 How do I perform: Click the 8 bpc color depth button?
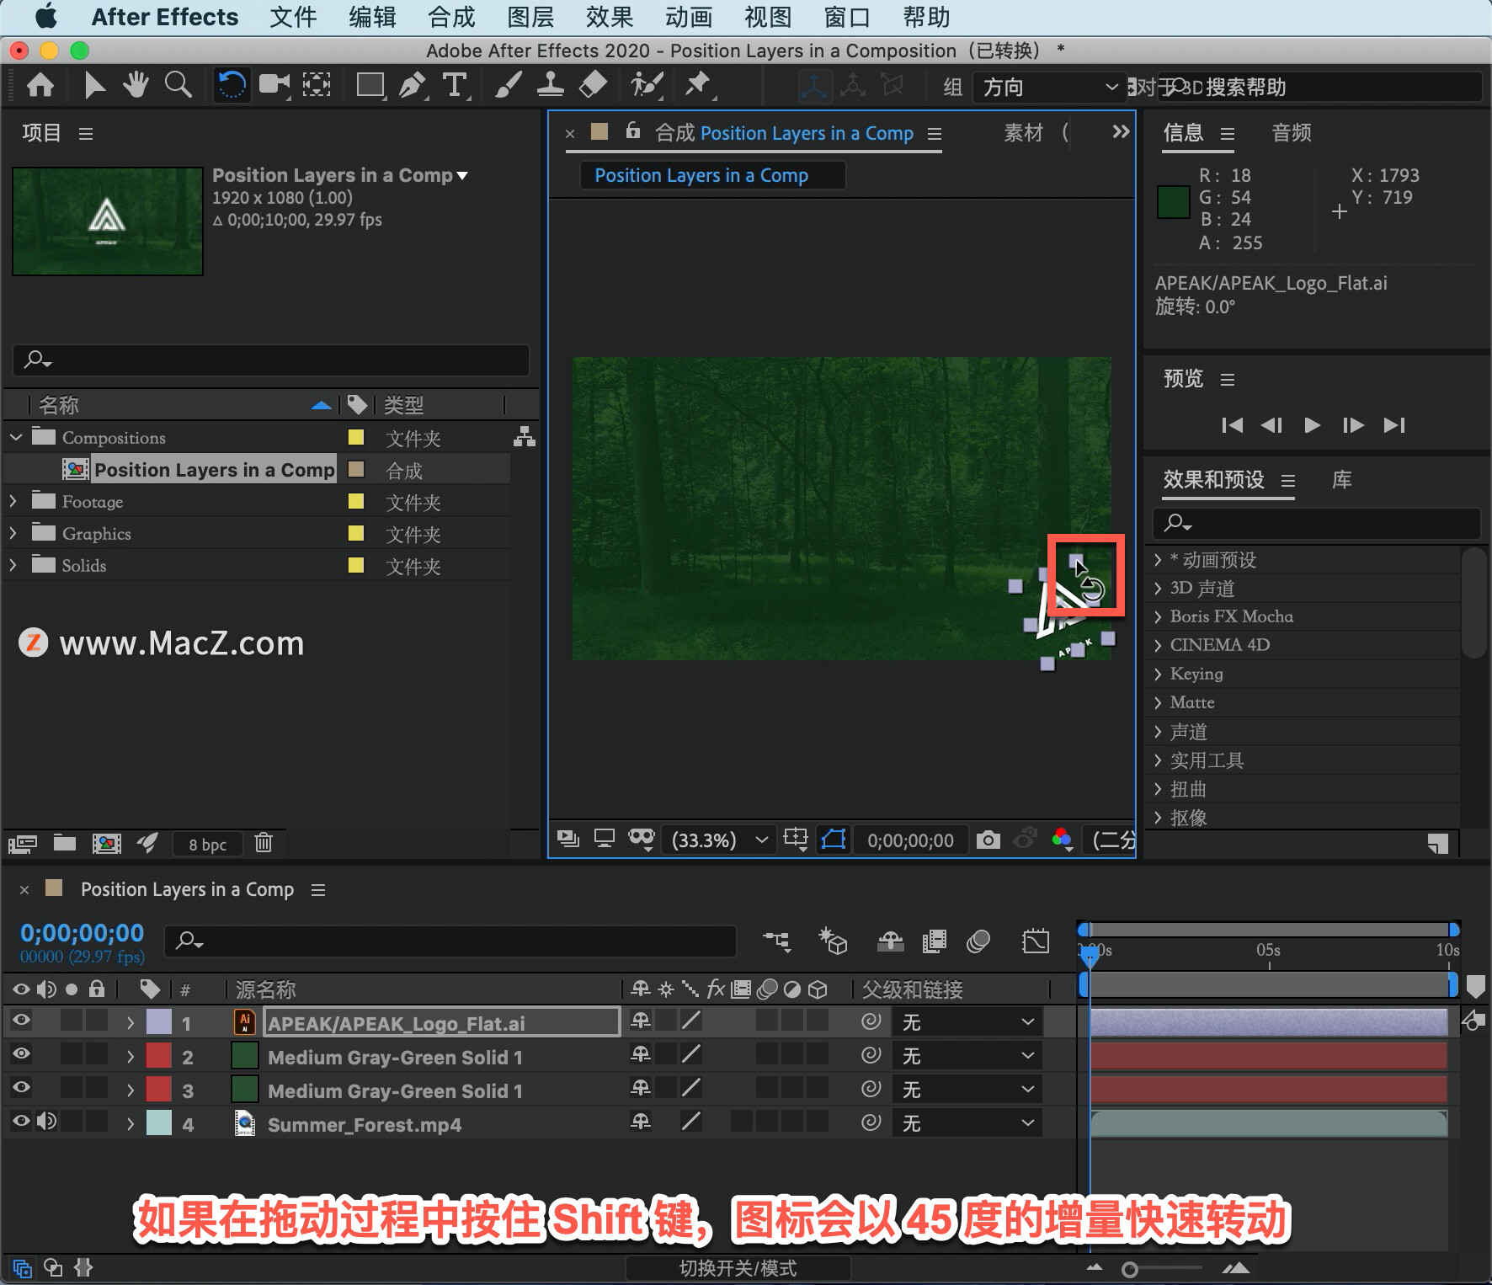[207, 845]
